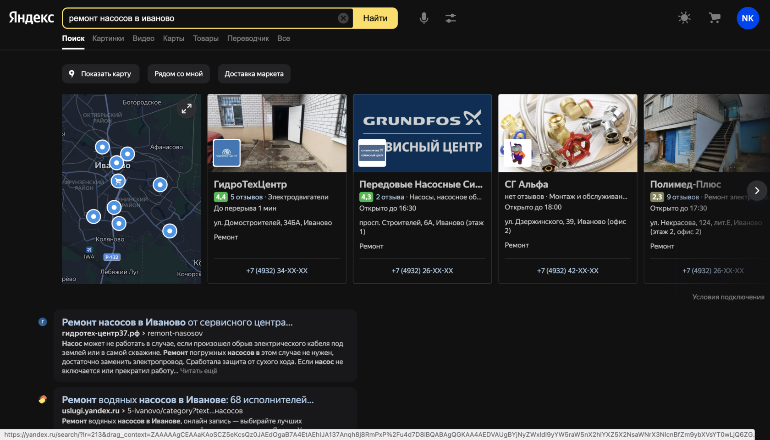
Task: Open the СГ Альфа fittings photo
Action: (568, 133)
